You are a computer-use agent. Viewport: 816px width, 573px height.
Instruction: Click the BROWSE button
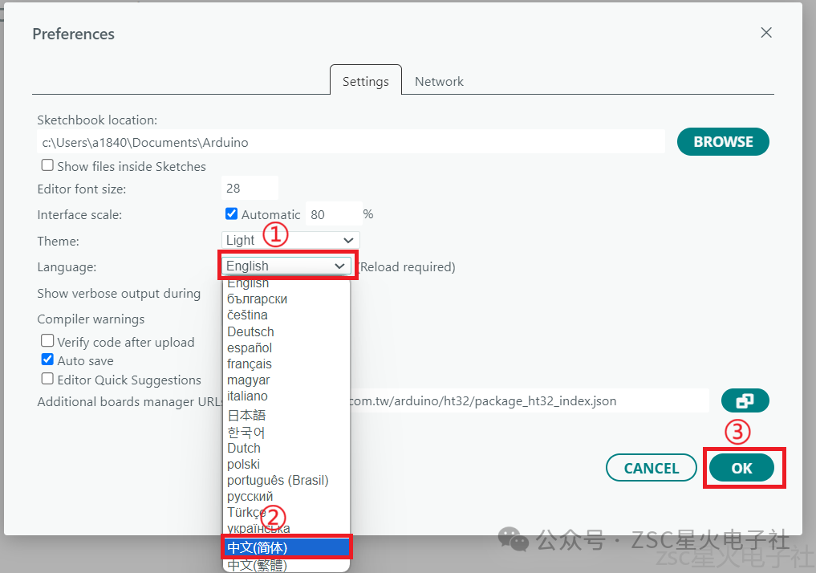pyautogui.click(x=723, y=141)
